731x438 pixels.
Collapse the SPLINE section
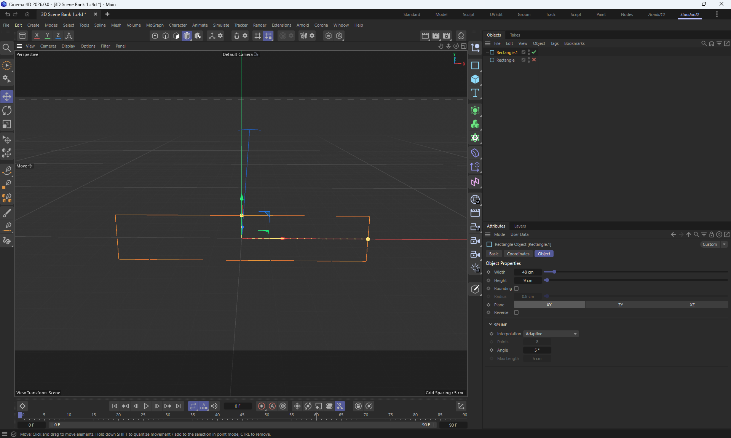(490, 325)
